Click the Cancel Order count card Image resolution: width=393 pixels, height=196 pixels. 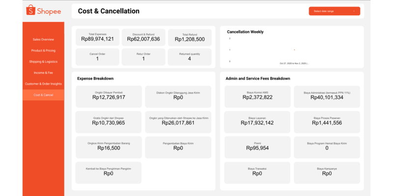click(97, 57)
